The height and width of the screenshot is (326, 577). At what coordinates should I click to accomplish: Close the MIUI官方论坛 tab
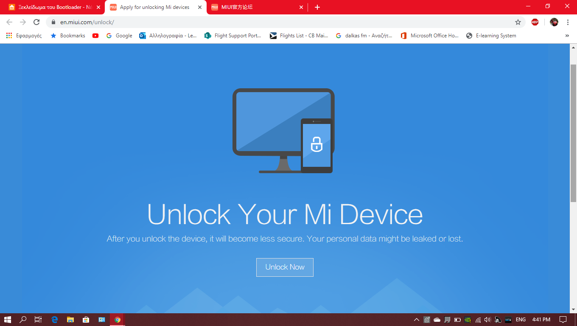(302, 7)
